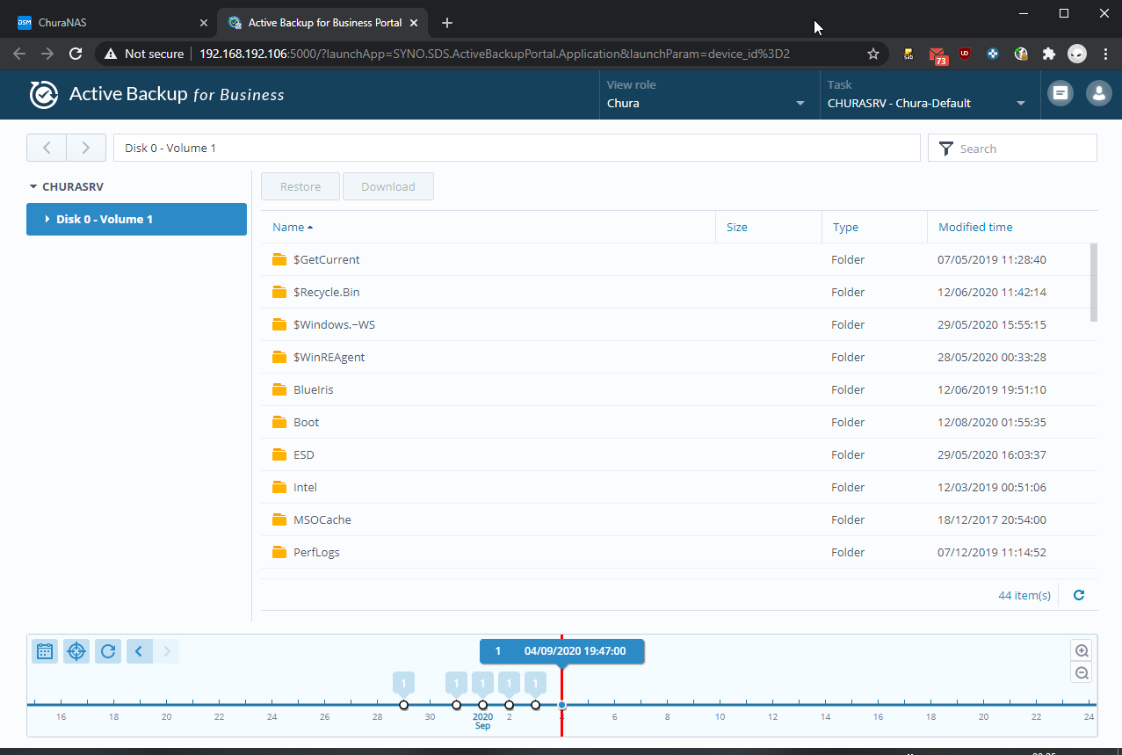Refresh the file list
This screenshot has height=755, width=1122.
coord(1079,595)
